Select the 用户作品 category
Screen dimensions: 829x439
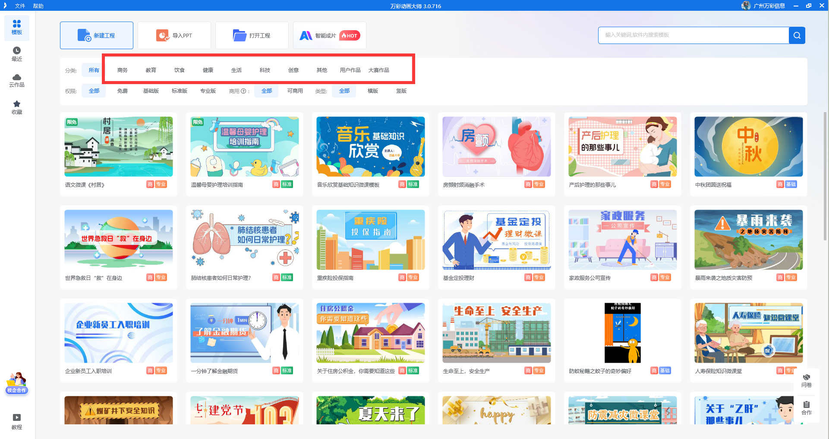350,70
